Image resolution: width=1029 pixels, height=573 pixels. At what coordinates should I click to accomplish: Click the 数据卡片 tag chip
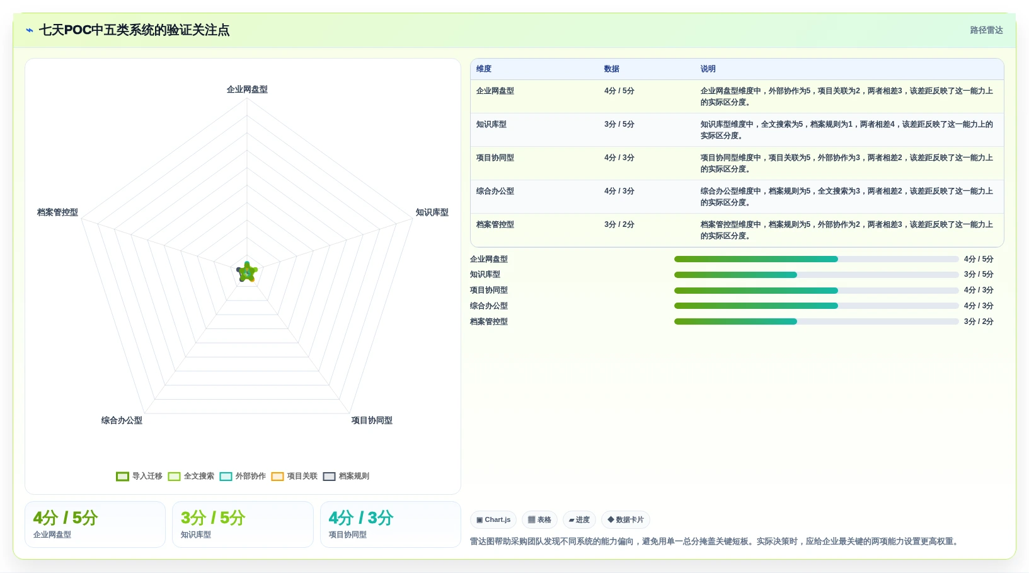click(x=626, y=520)
